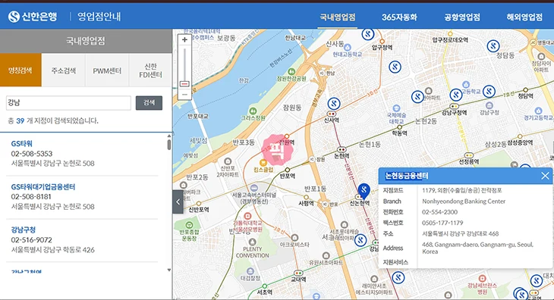Select the 명칭검색 tab
This screenshot has height=300, width=554.
click(x=20, y=70)
